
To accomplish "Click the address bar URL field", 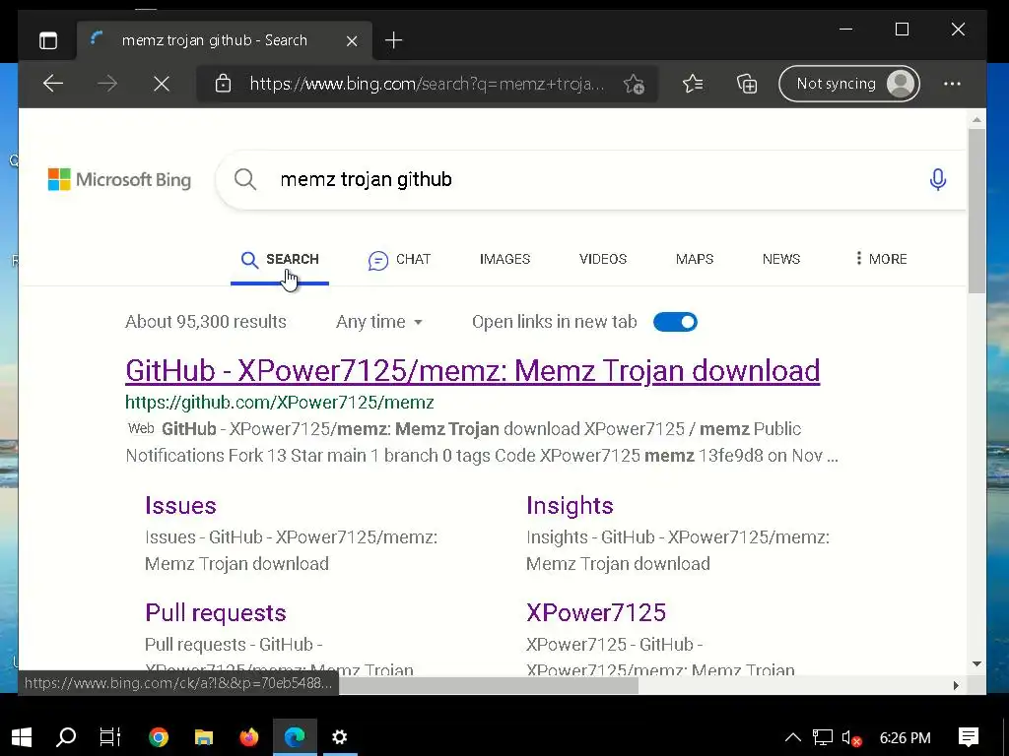I will 427,84.
